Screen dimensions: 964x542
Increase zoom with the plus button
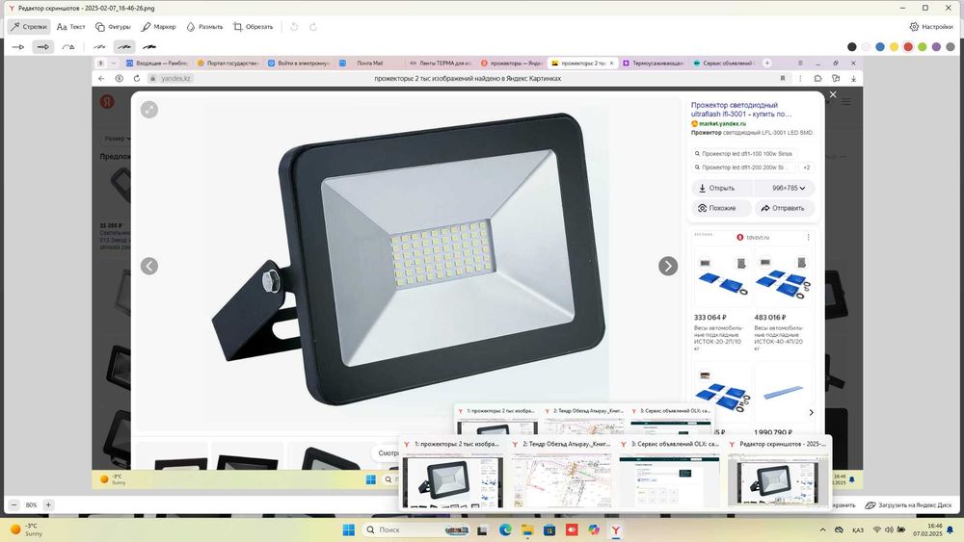coord(48,504)
